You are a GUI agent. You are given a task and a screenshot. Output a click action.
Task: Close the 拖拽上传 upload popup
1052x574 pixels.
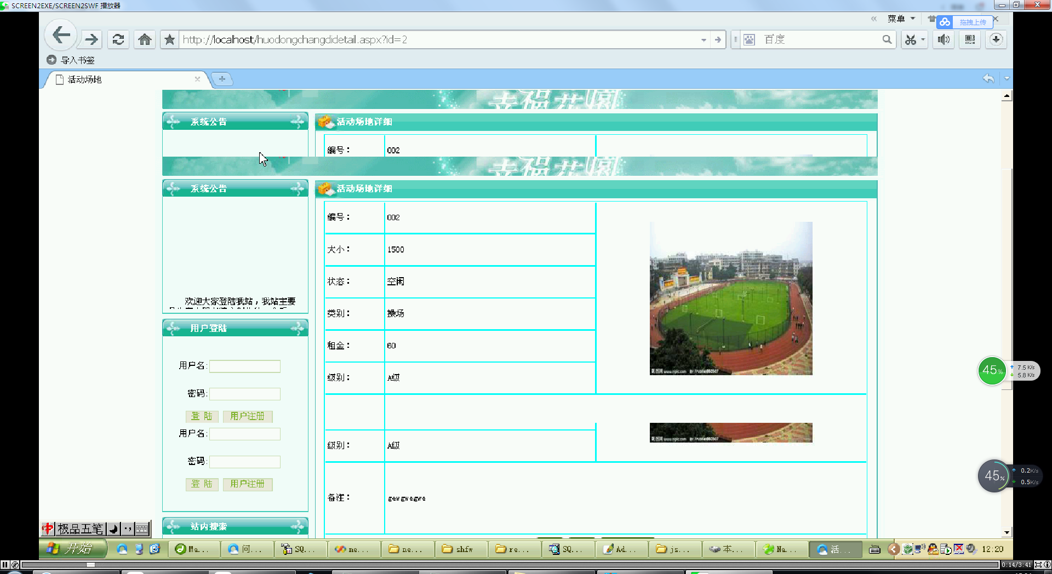point(996,19)
